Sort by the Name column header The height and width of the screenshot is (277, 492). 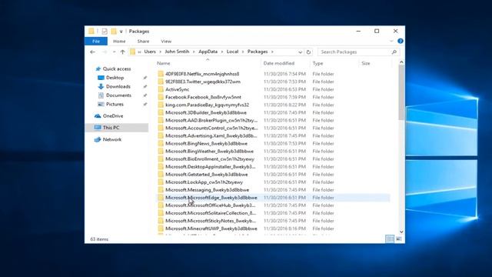(x=164, y=63)
